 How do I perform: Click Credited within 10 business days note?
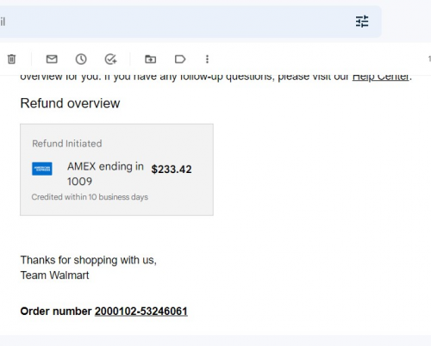click(90, 197)
